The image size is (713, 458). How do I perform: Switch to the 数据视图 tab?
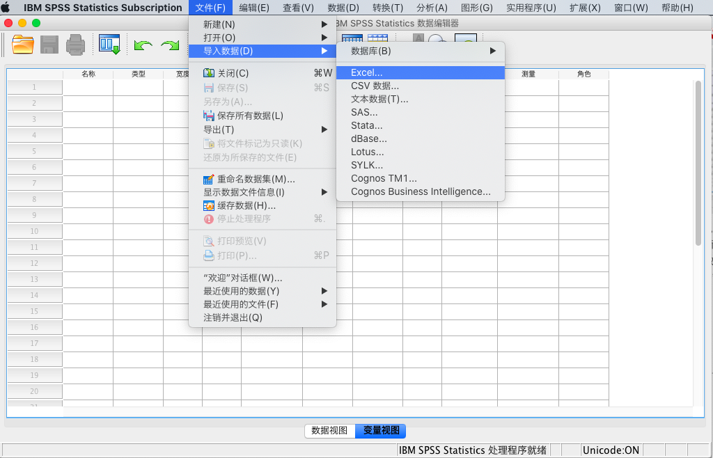tap(329, 431)
